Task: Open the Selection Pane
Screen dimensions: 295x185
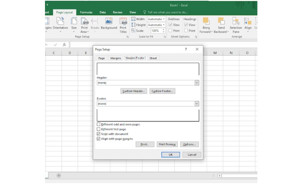Action: [236, 25]
